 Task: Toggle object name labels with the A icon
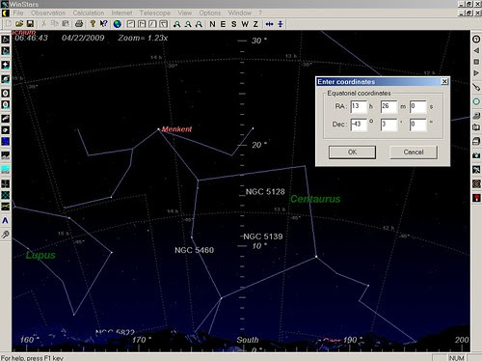tap(5, 221)
